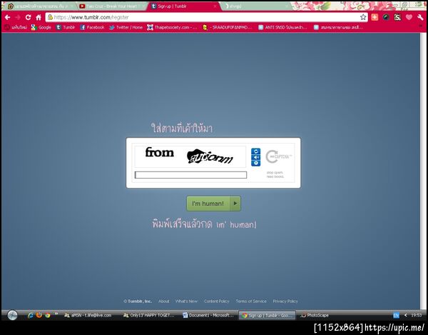428x335 pixels.
Task: Click the page vertical scrollbar
Action: 423,171
